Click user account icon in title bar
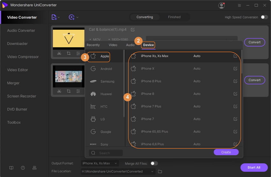 point(221,5)
